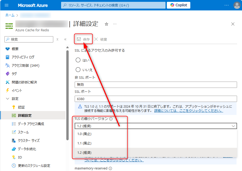Click the 破棄 (Discard) toolbar button

coord(101,39)
